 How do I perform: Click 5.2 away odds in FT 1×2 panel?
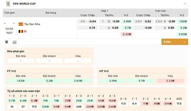click(49, 81)
